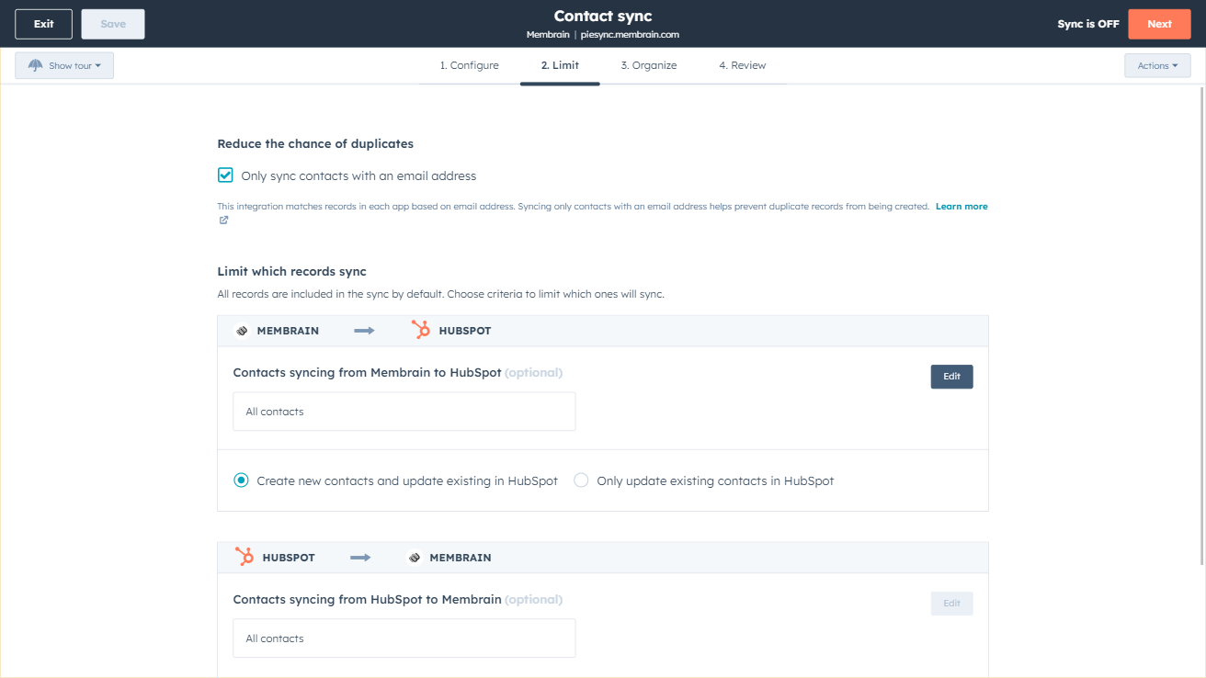This screenshot has width=1206, height=678.
Task: Click the Exit button
Action: click(43, 24)
